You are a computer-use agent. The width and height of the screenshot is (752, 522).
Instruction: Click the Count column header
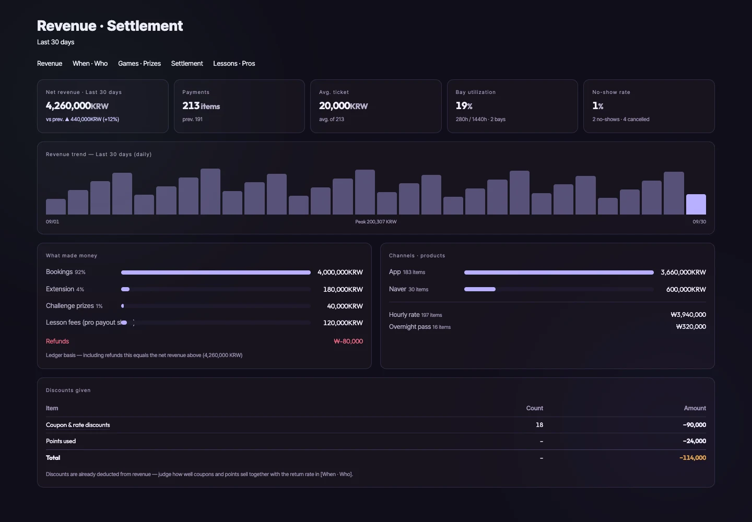tap(535, 408)
